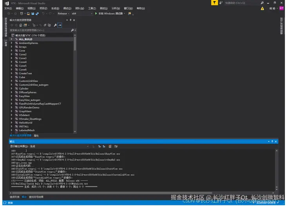Click the Save icon in the main toolbar
290x206 pixels.
(33, 13)
